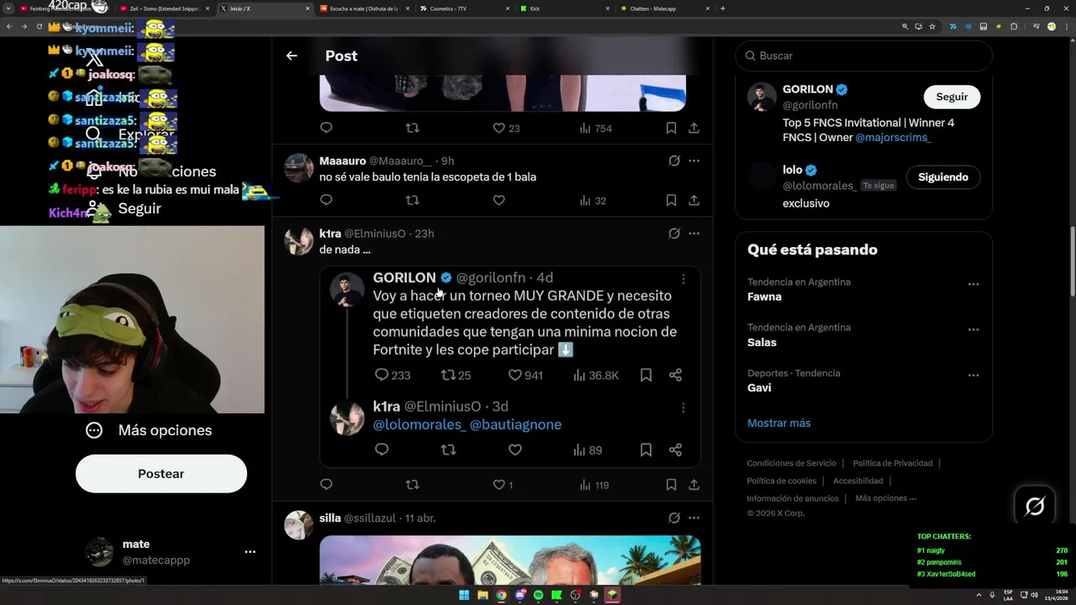Open more options on Maaauro's comment
This screenshot has height=605, width=1076.
[x=694, y=160]
